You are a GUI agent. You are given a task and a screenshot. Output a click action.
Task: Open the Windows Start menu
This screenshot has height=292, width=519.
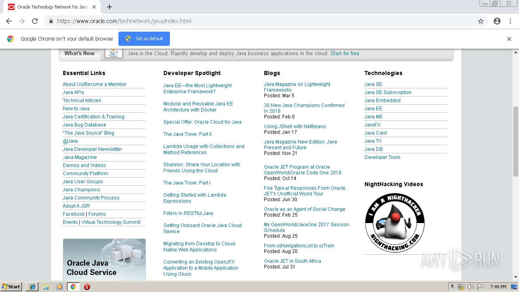(x=11, y=287)
